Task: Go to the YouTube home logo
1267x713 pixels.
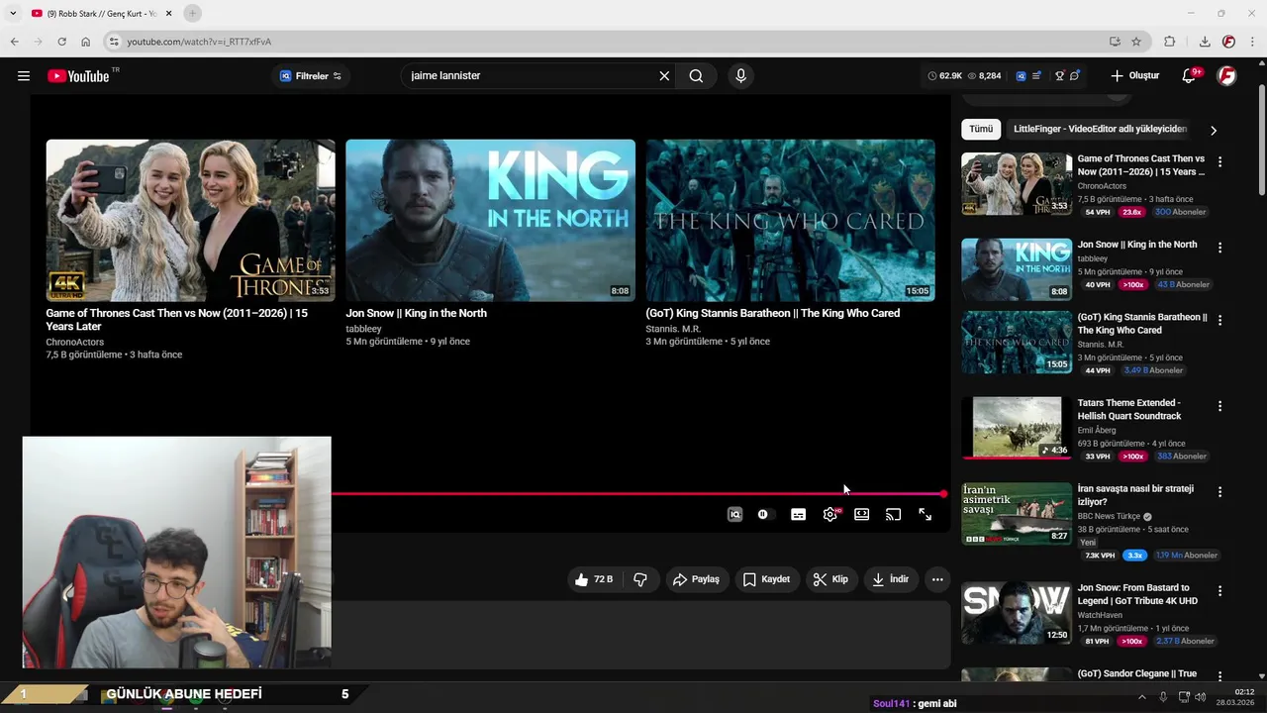Action: 79,76
